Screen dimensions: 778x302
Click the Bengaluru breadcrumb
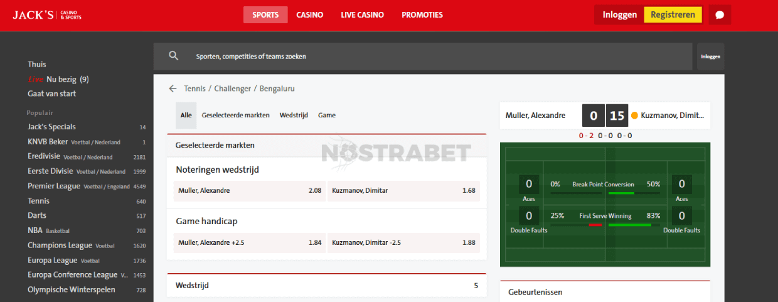277,89
